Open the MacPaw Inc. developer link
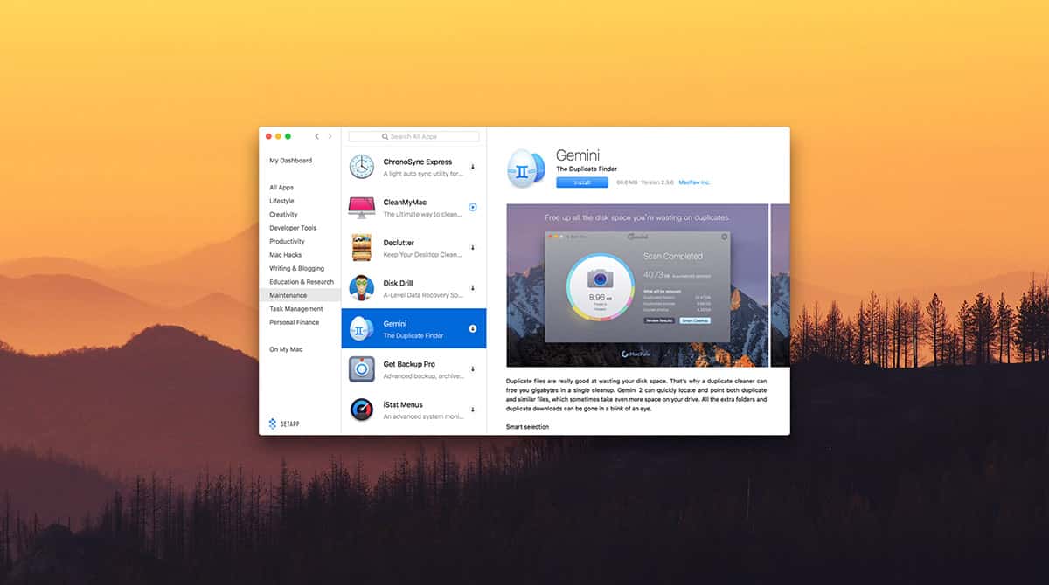 (694, 182)
